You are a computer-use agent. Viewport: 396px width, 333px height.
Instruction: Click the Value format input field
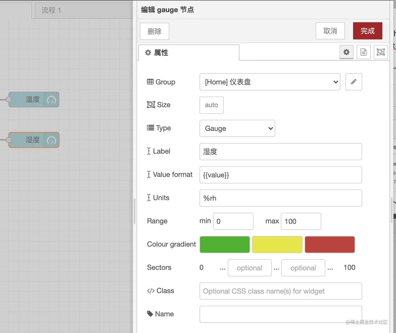pyautogui.click(x=281, y=175)
